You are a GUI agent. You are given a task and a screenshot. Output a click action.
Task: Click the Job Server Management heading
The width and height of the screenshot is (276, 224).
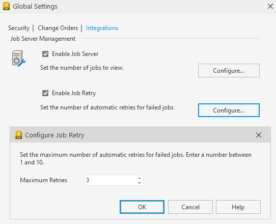[43, 39]
